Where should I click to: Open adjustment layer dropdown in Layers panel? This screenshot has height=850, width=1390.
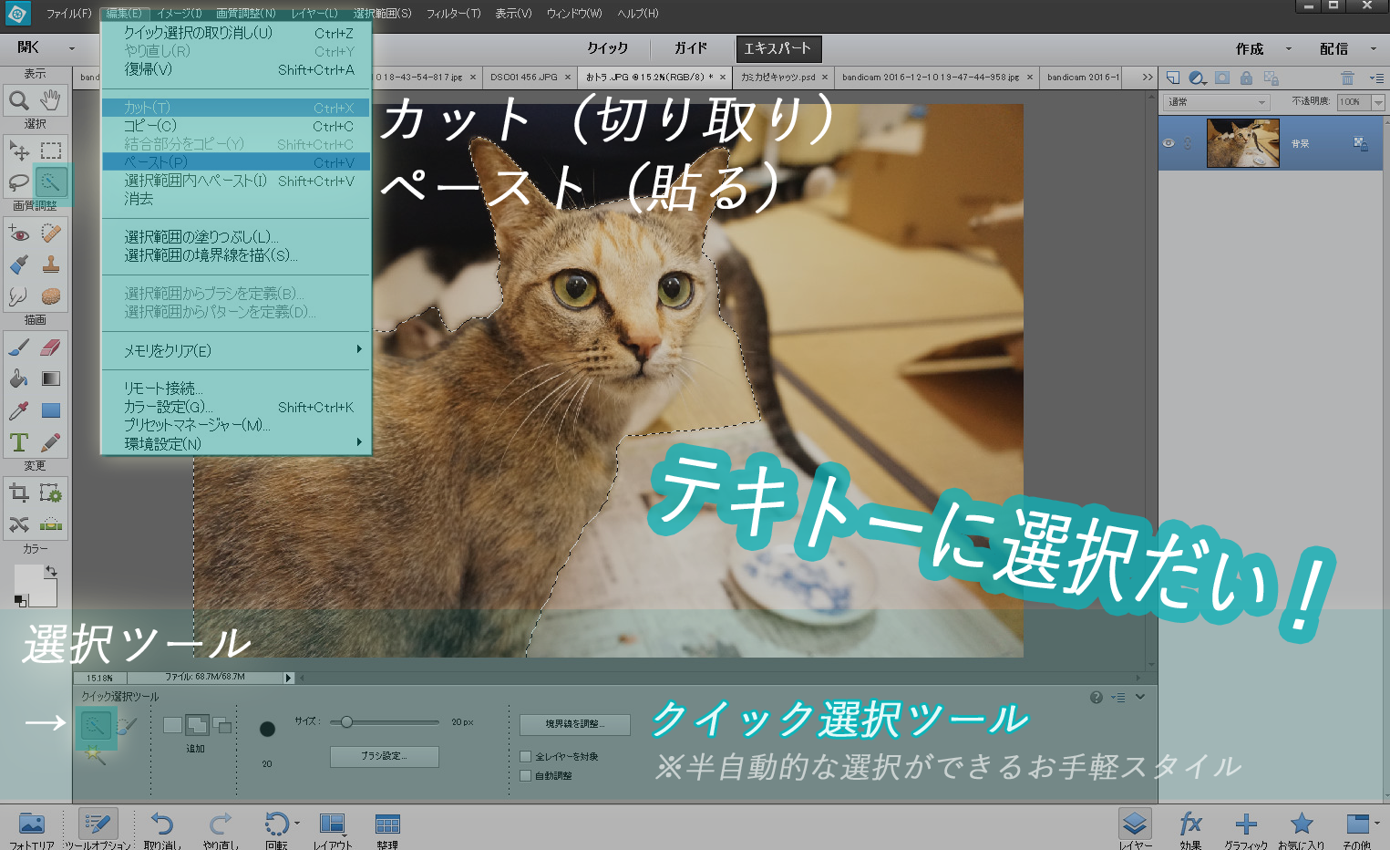[1199, 78]
